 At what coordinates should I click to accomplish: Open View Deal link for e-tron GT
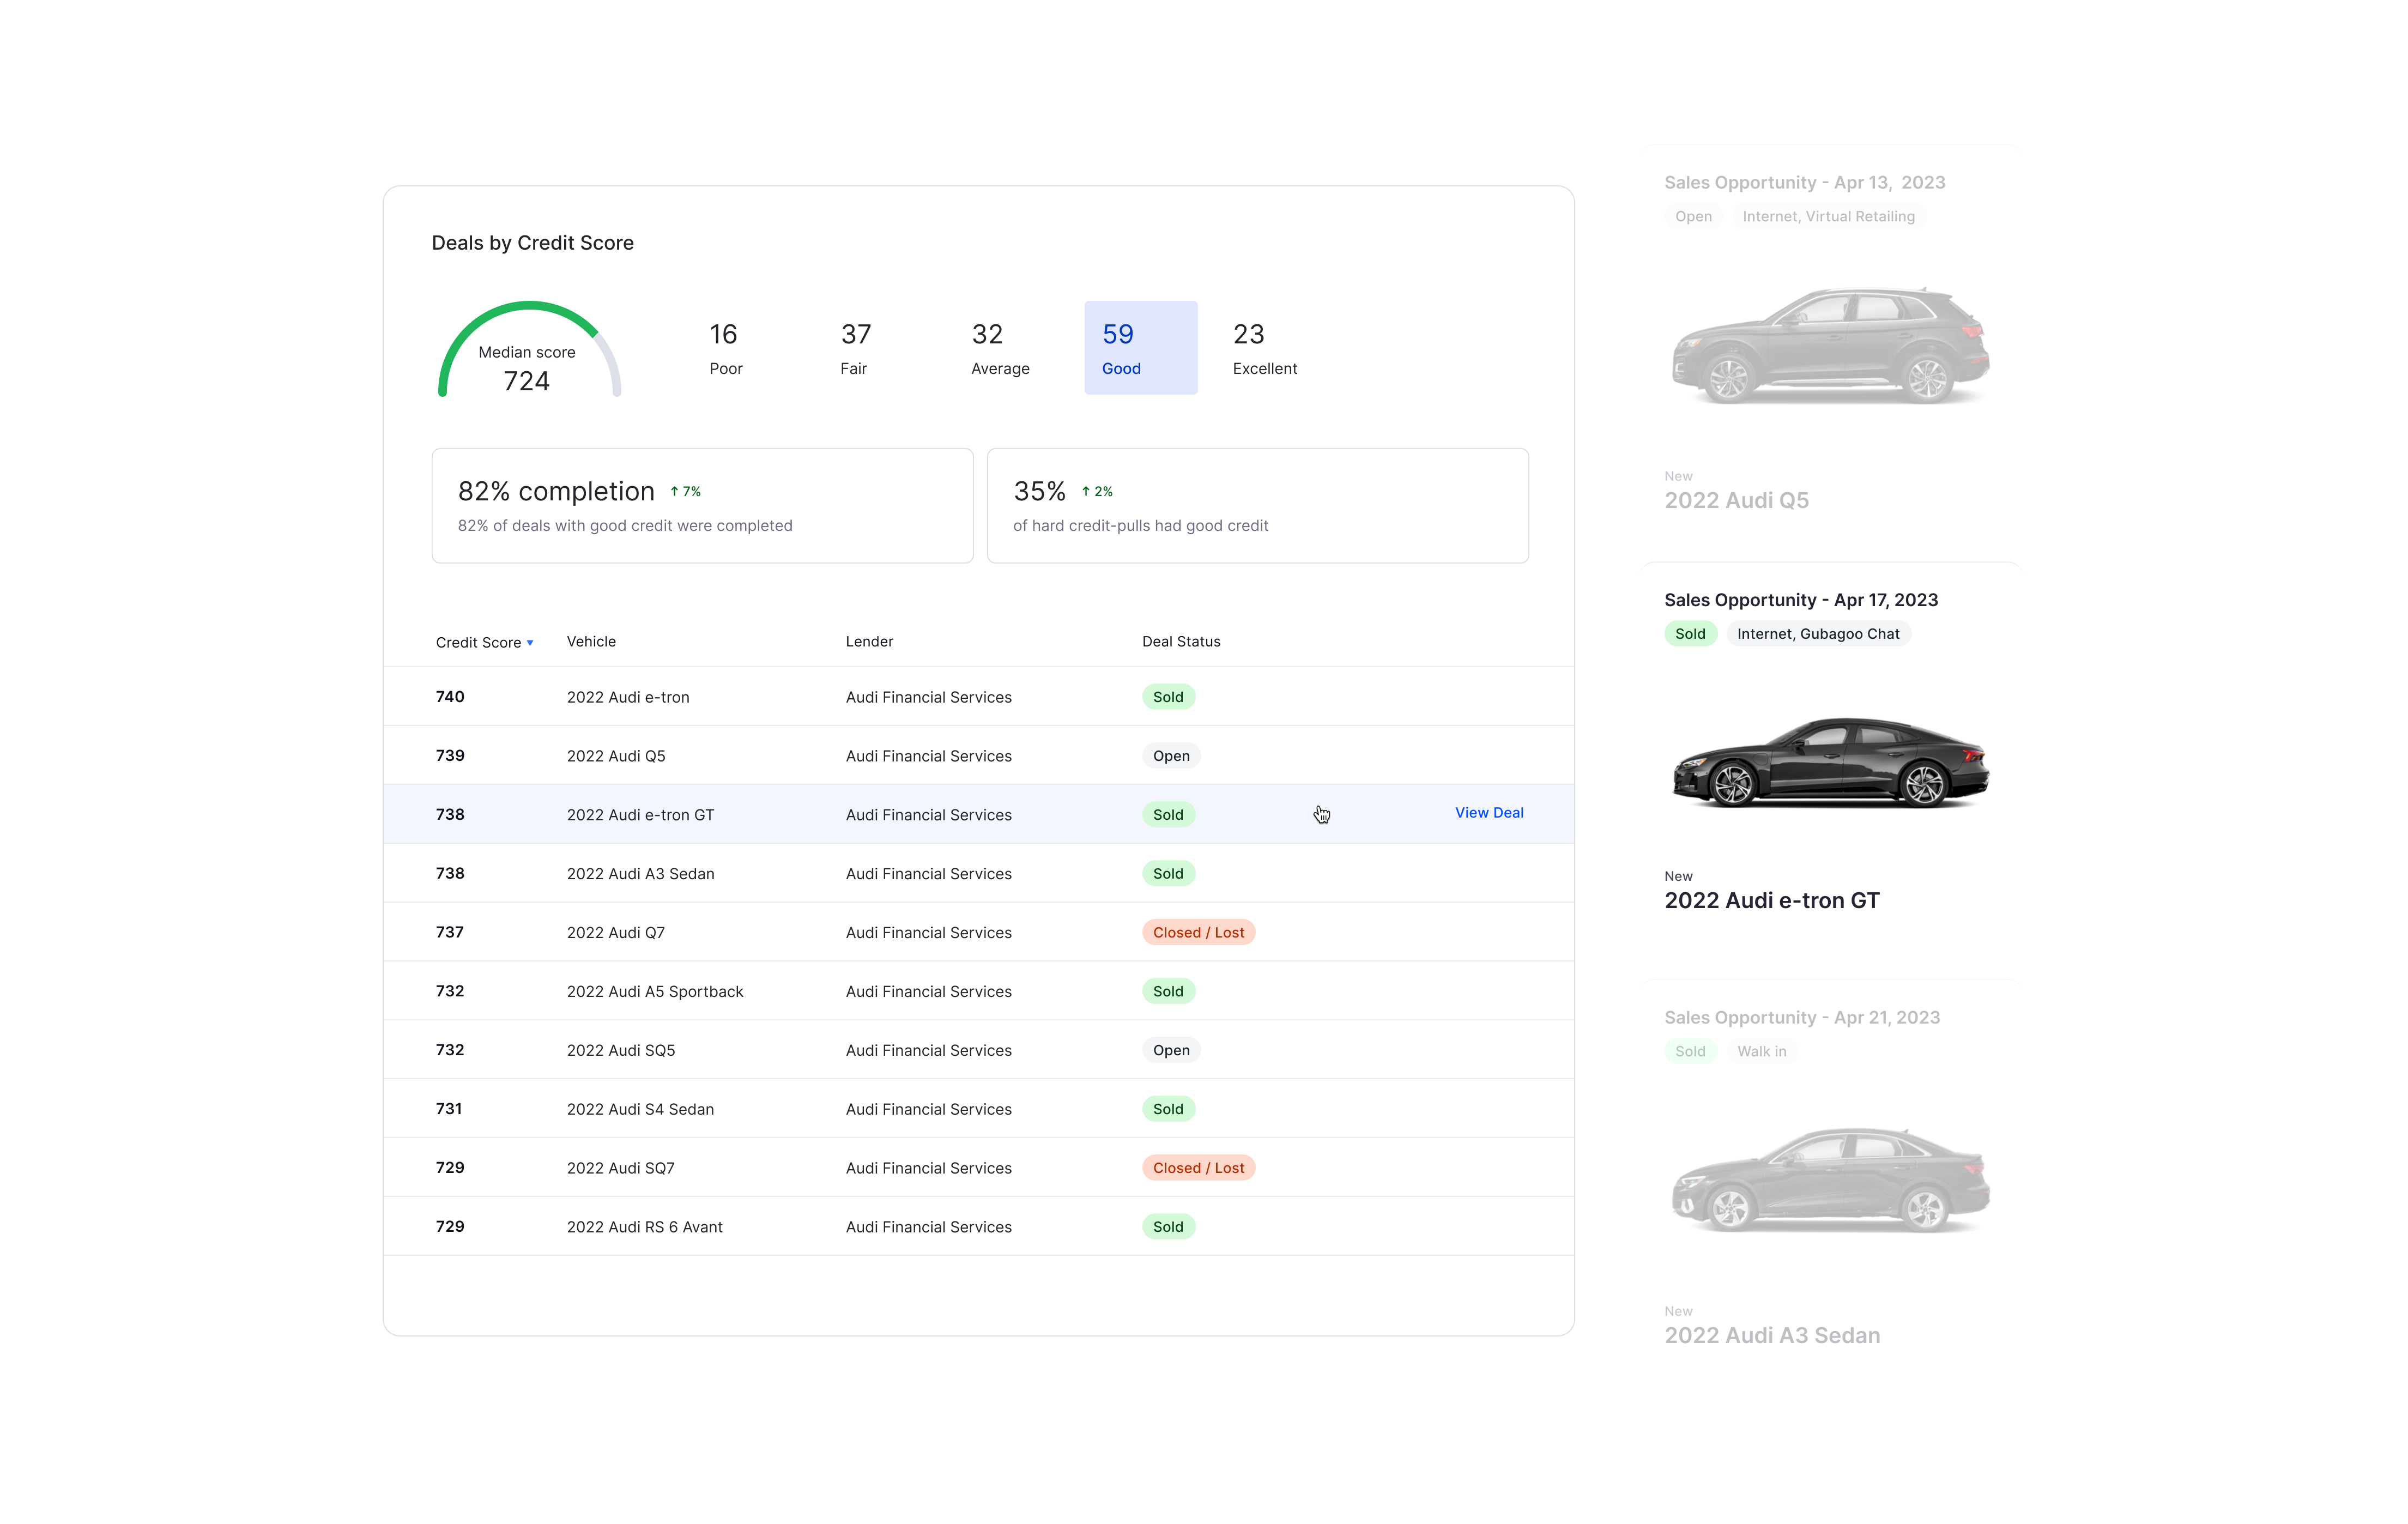pyautogui.click(x=1489, y=813)
